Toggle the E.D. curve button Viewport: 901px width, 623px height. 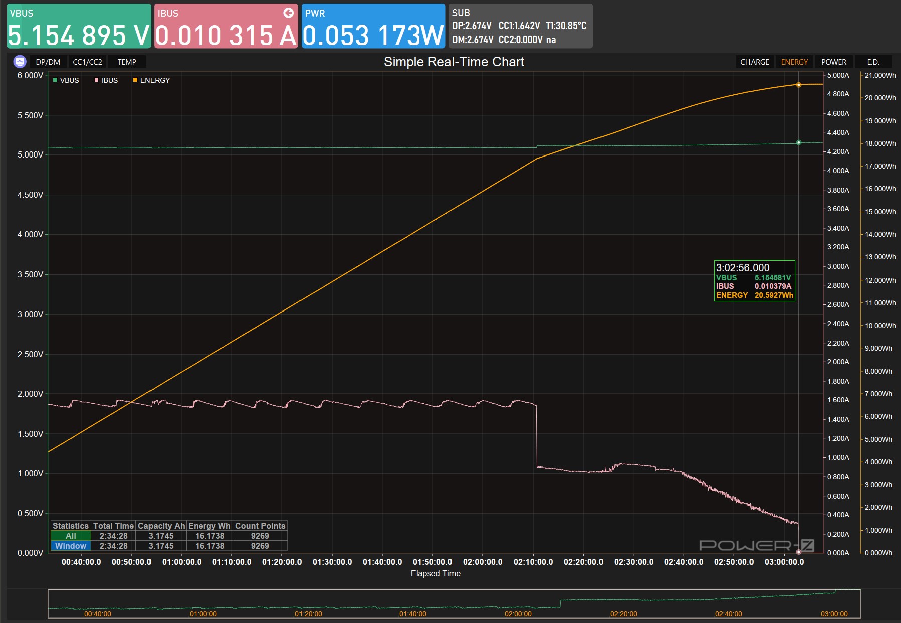(873, 62)
